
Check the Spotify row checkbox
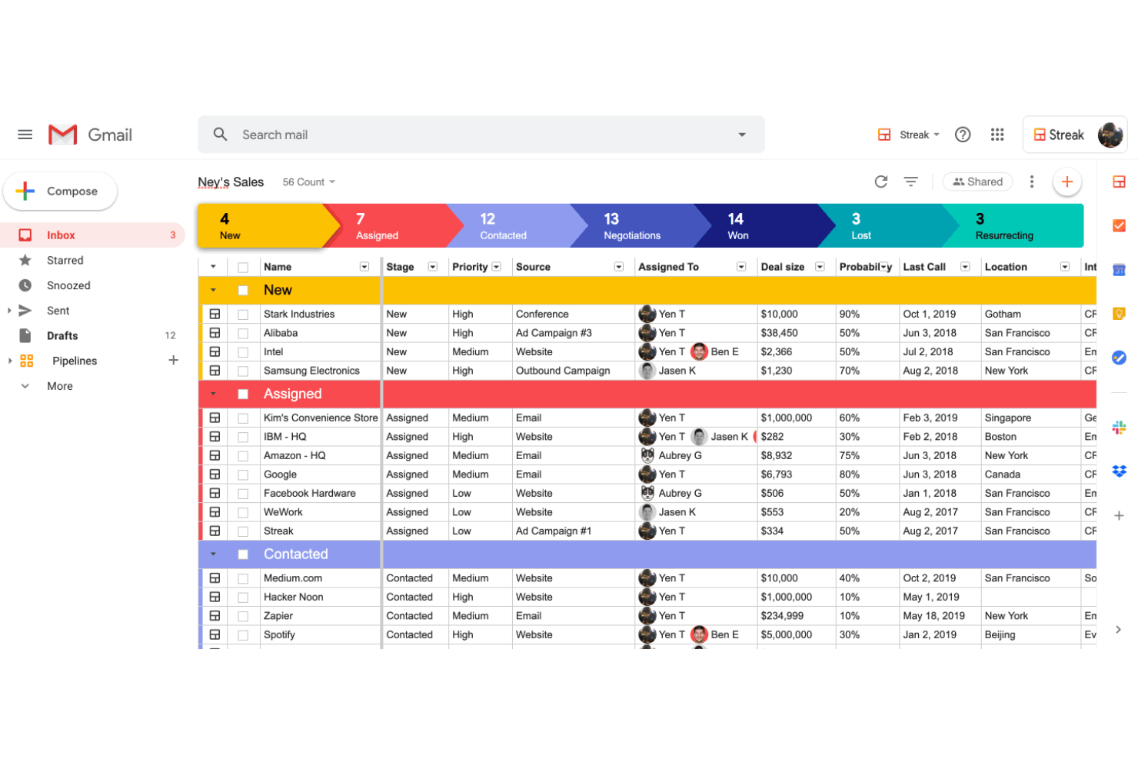click(x=243, y=634)
